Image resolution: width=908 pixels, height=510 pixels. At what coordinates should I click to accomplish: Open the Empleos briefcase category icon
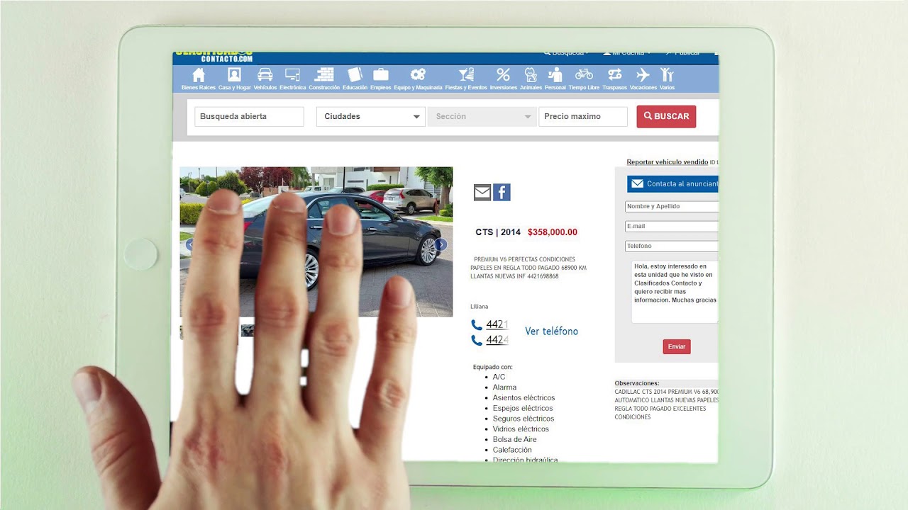[381, 74]
